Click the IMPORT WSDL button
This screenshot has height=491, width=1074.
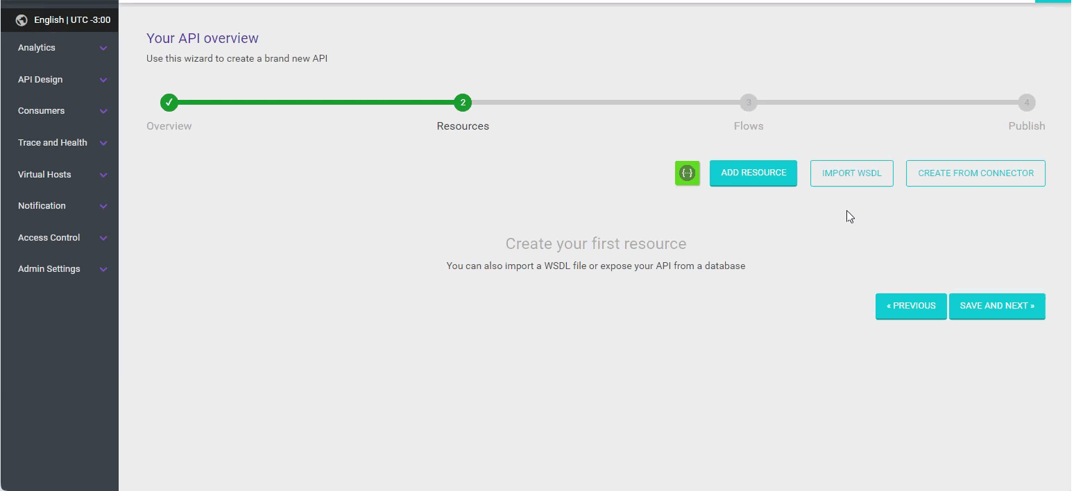[x=851, y=173]
